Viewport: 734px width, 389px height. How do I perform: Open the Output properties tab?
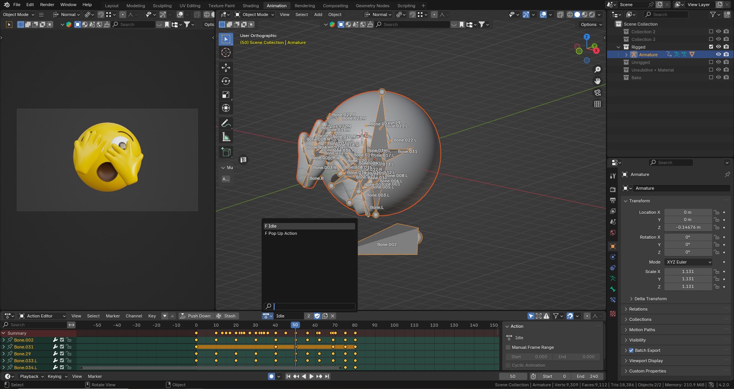coord(613,200)
